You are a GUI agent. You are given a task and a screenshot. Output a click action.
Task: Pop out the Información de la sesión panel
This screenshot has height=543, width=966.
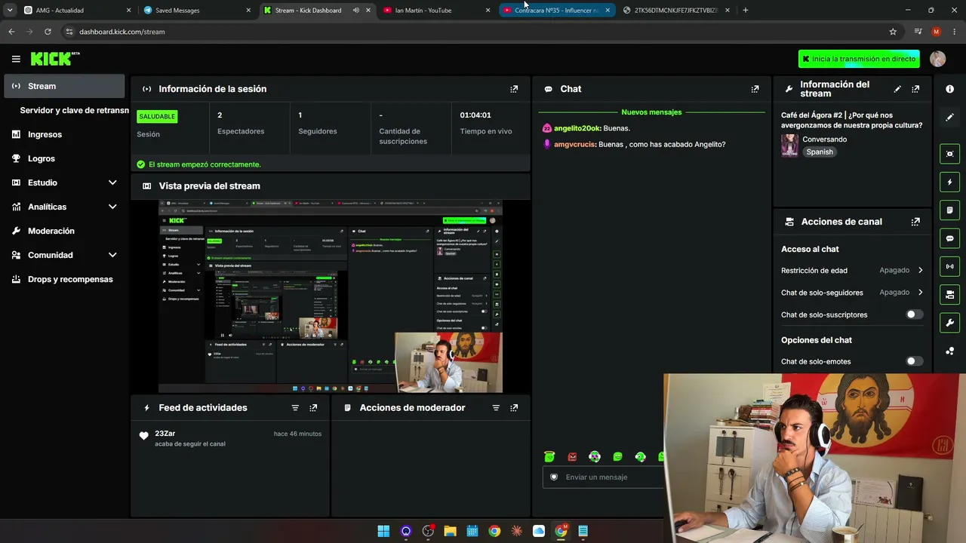[514, 89]
